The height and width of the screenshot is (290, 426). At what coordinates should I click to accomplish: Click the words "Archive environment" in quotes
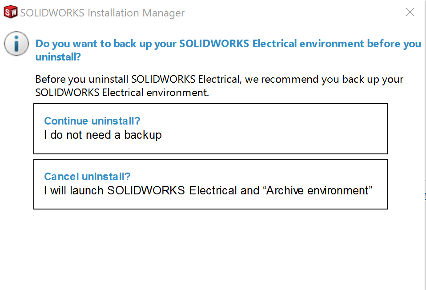coord(317,190)
